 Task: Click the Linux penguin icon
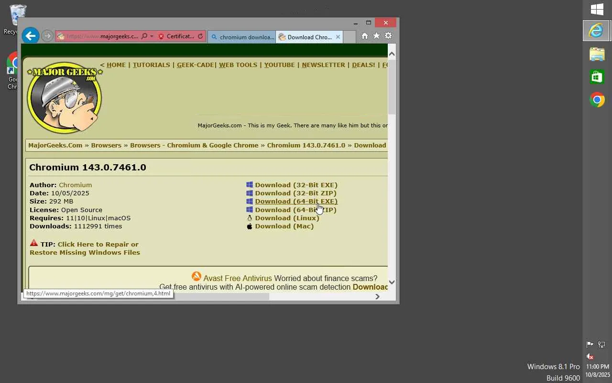[x=250, y=218]
